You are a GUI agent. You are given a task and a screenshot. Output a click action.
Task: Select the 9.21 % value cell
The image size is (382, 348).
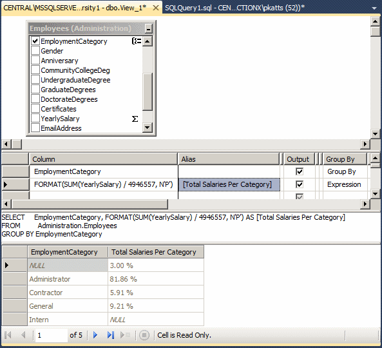pos(156,306)
